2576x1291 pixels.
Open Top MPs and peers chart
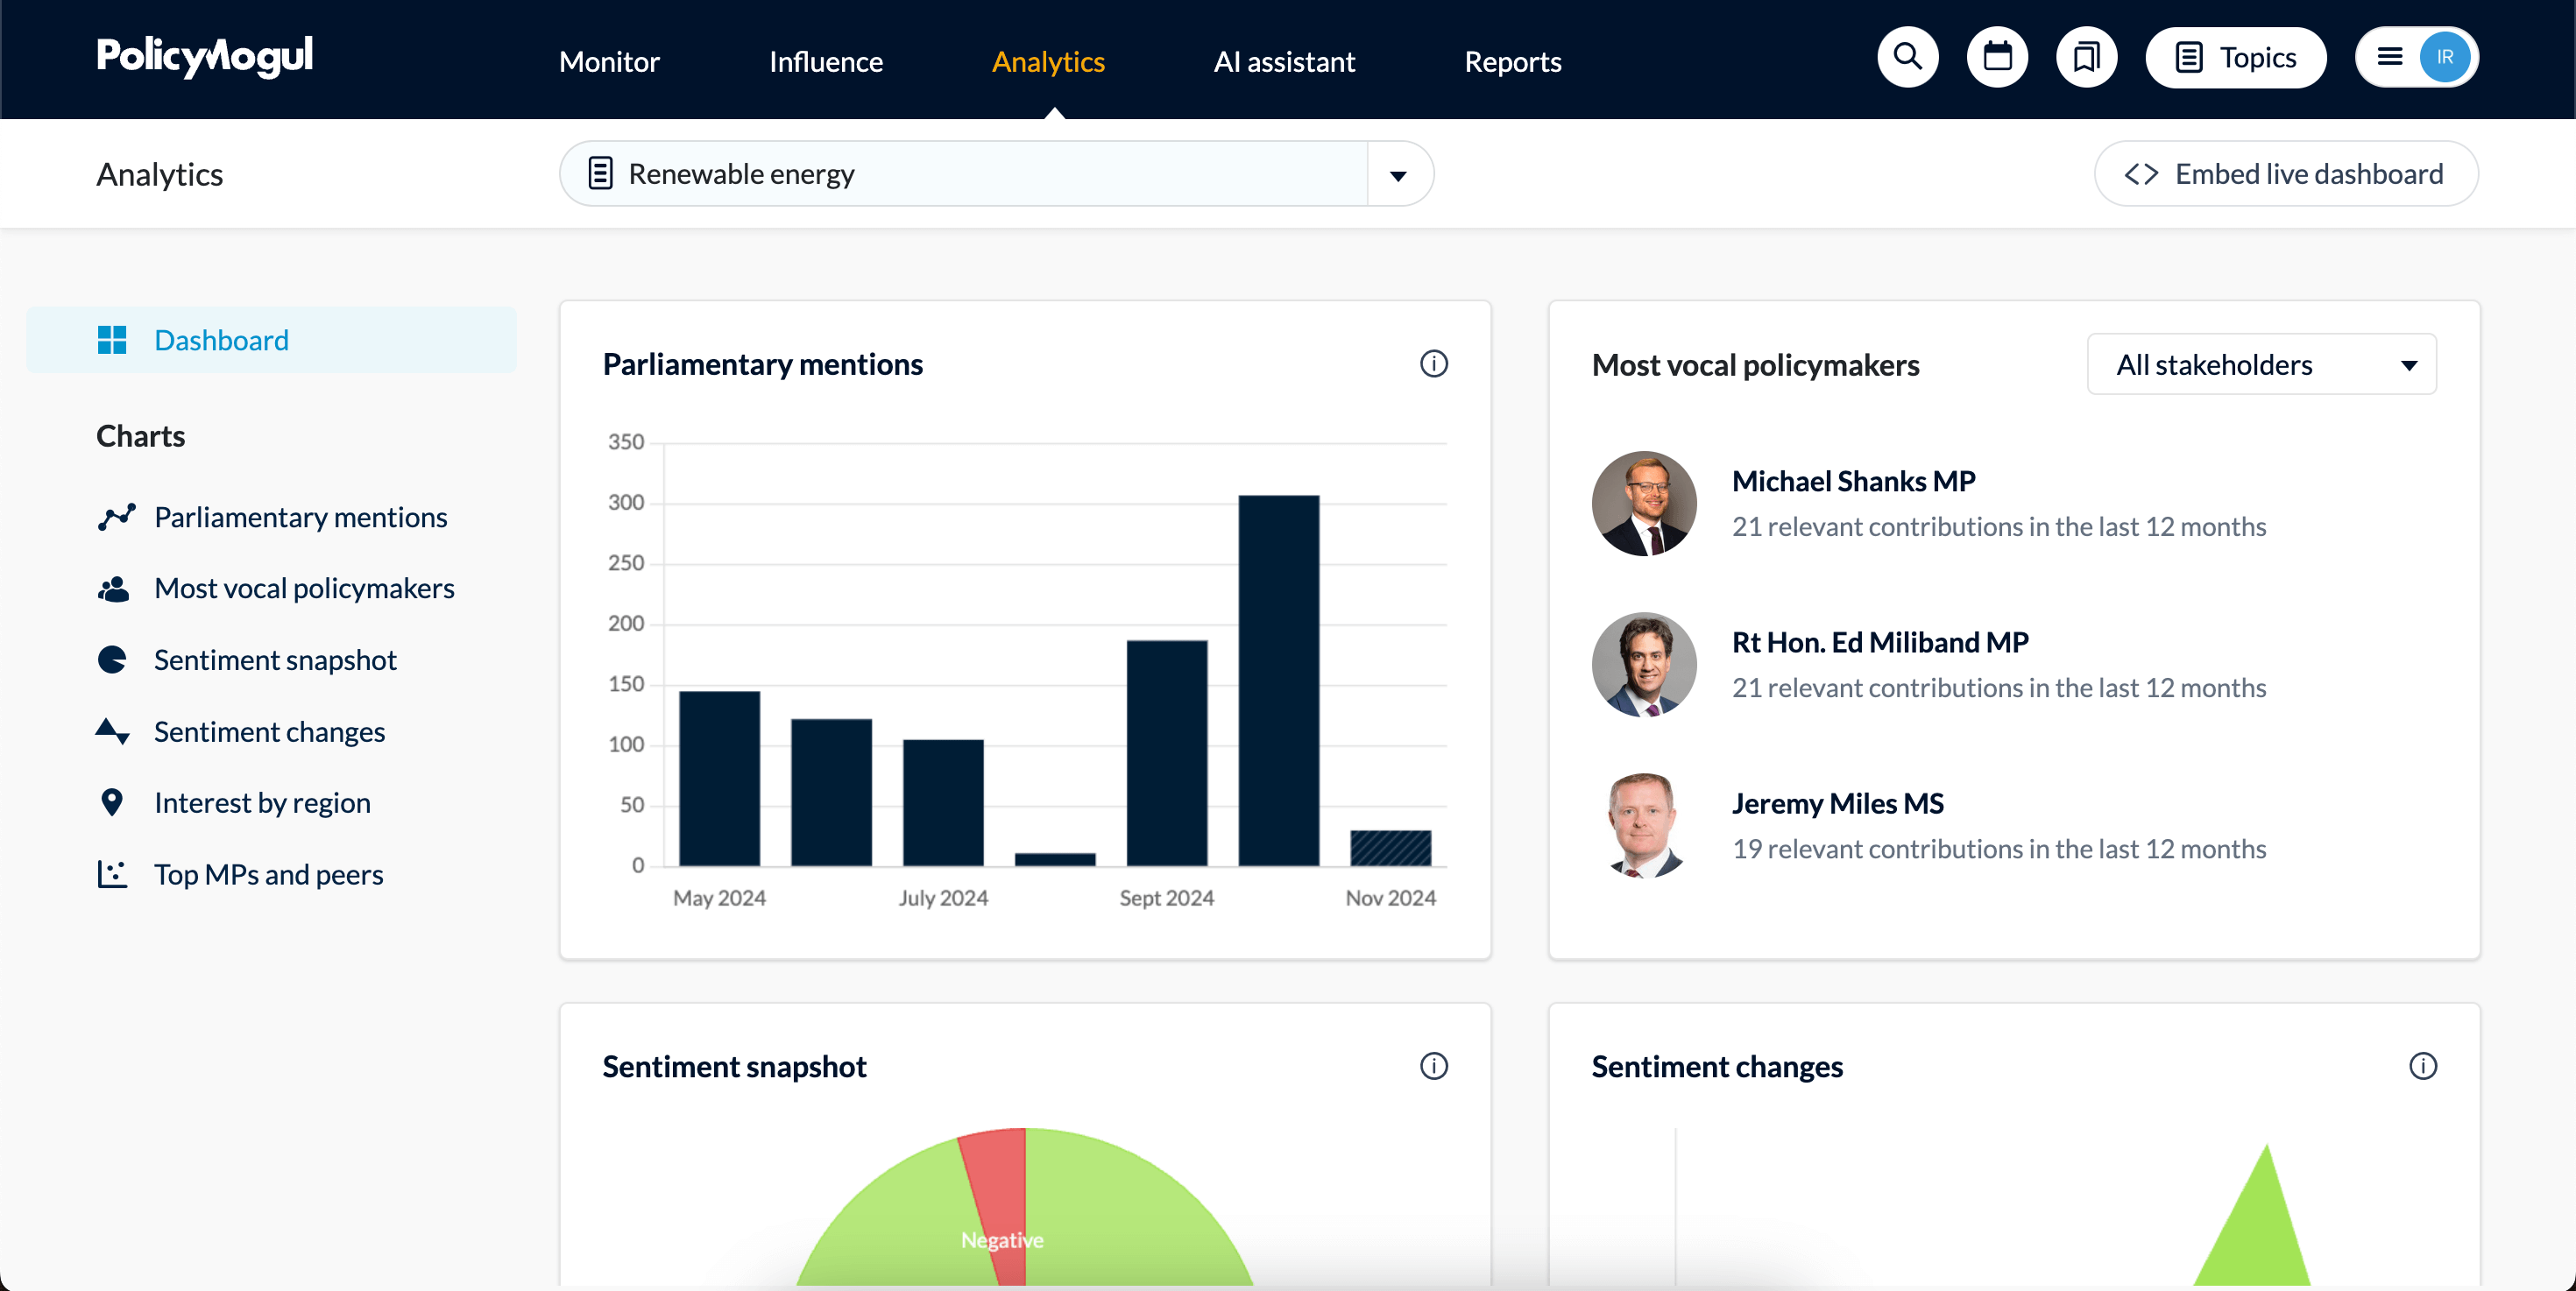click(x=268, y=874)
